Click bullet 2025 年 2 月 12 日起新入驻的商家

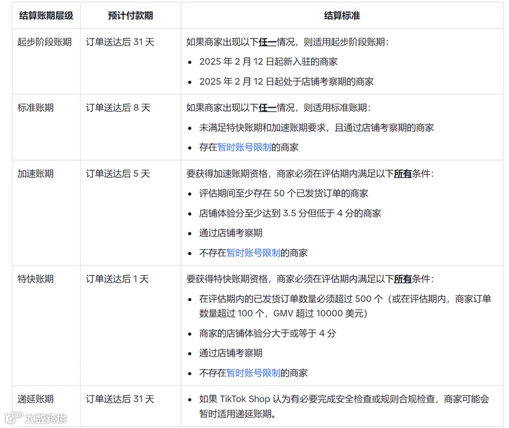268,61
